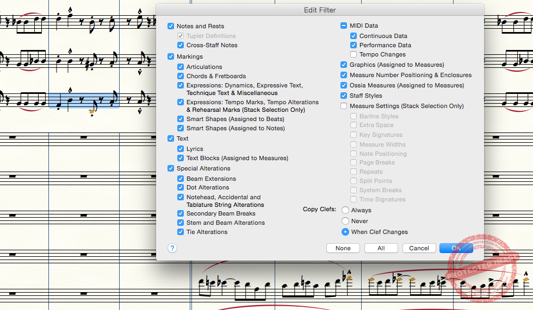Check Measure Settings (Stack Selection Only)
The height and width of the screenshot is (310, 533).
344,106
